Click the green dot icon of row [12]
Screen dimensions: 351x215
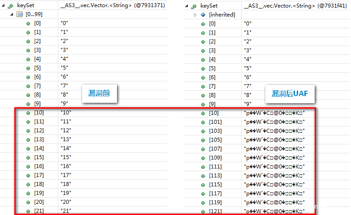pos(28,131)
